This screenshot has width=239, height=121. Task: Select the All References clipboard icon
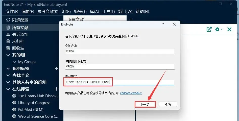point(8,28)
